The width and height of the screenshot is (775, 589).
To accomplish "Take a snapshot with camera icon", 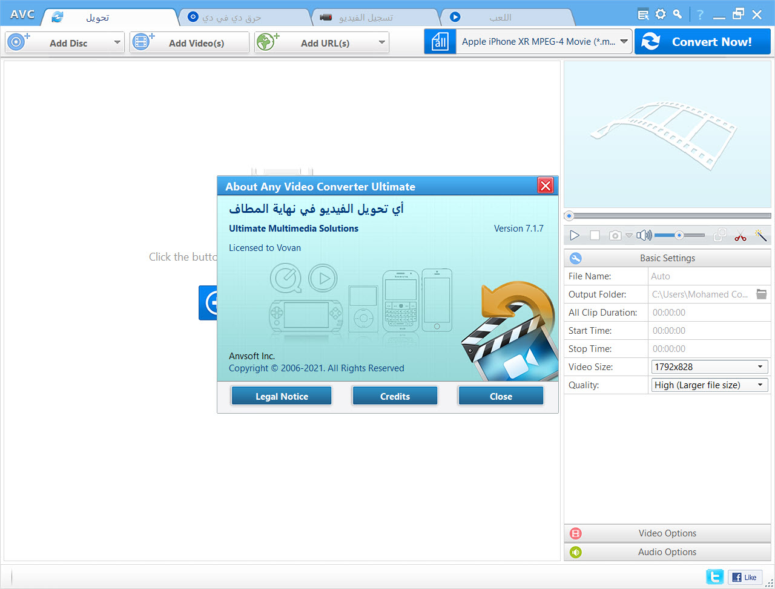I will pos(615,235).
